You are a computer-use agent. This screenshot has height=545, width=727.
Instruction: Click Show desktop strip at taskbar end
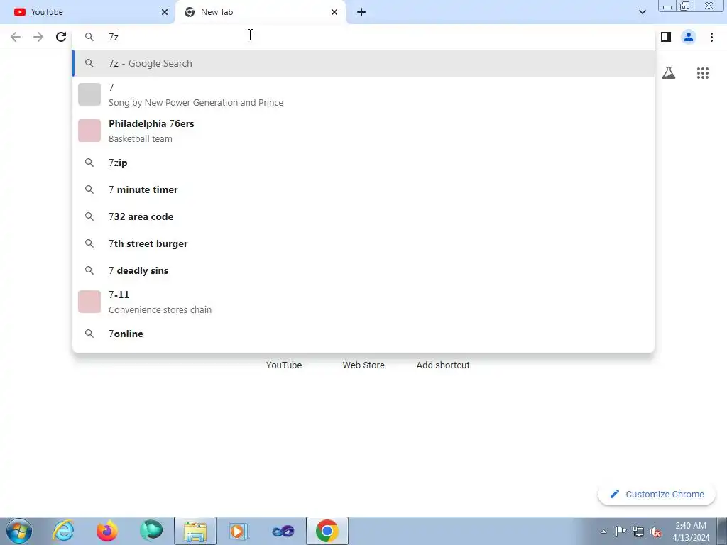coord(722,531)
